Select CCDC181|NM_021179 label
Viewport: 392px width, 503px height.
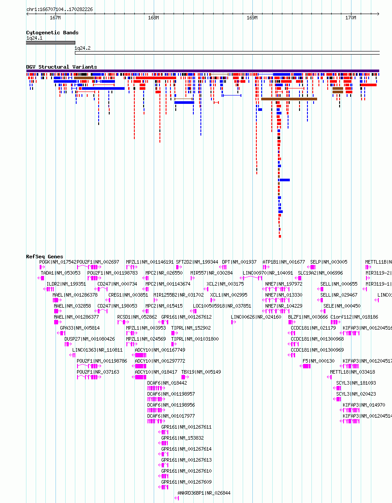313,328
